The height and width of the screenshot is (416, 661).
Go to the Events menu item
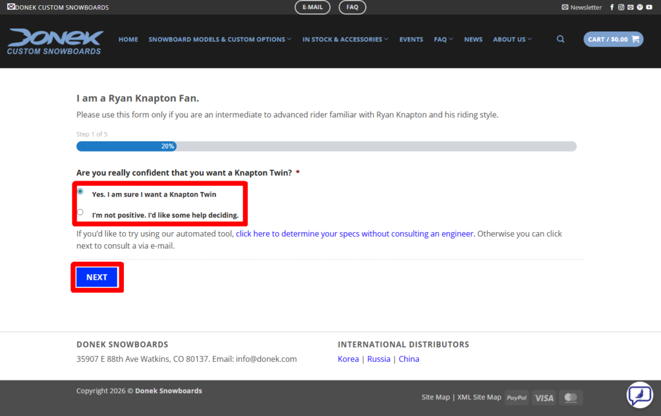click(x=411, y=39)
